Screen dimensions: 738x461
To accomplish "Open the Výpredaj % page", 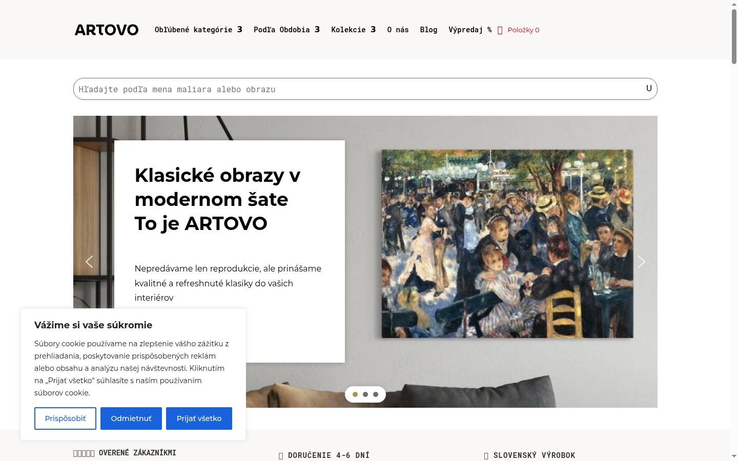I will coord(470,30).
